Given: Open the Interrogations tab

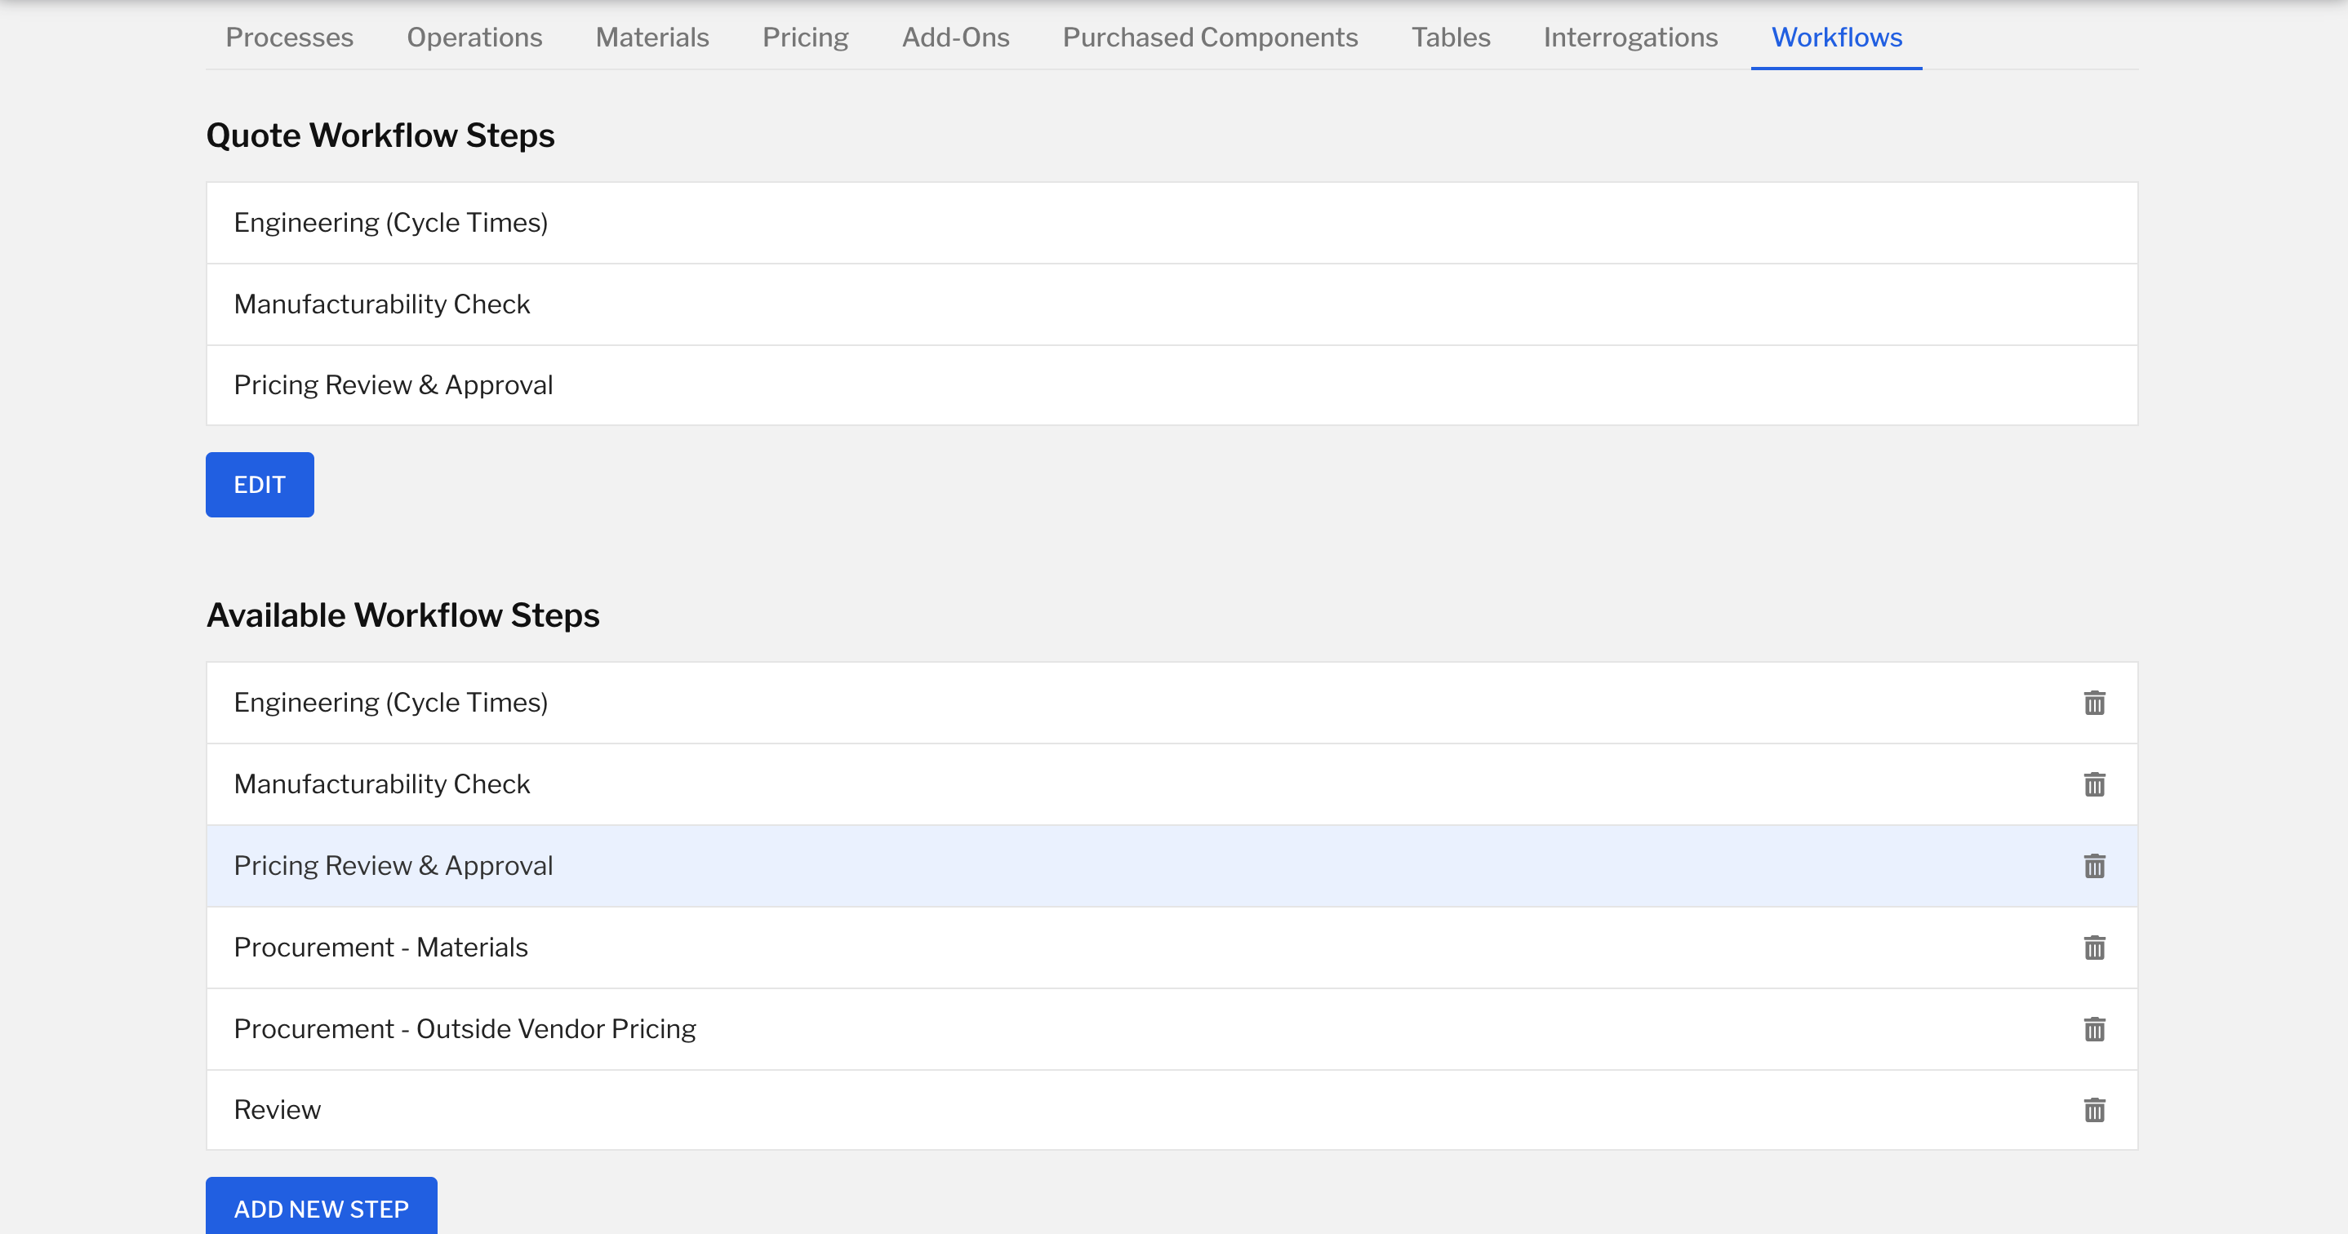Looking at the screenshot, I should (1630, 38).
